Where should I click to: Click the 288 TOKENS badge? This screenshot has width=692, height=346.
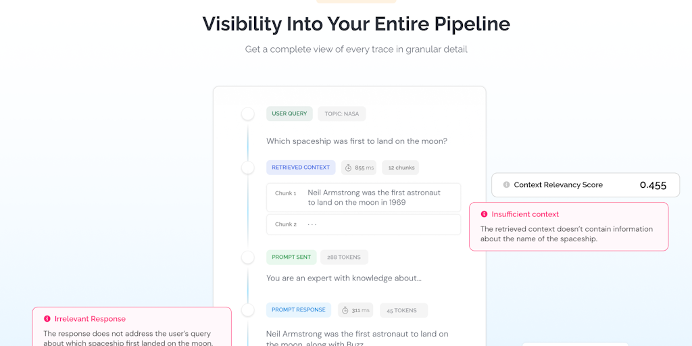point(344,257)
